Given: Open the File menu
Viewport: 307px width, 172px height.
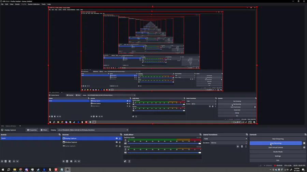Looking at the screenshot, I should tap(2, 4).
